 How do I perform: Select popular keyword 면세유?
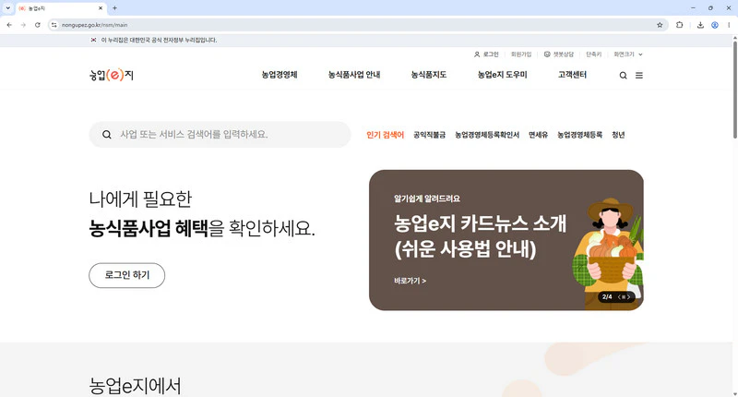point(538,135)
